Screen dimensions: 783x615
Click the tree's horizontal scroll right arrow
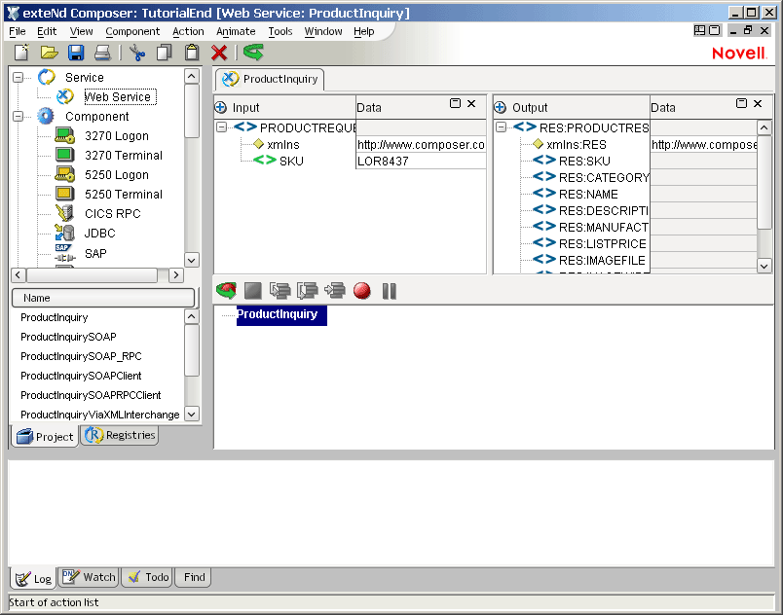pyautogui.click(x=175, y=274)
